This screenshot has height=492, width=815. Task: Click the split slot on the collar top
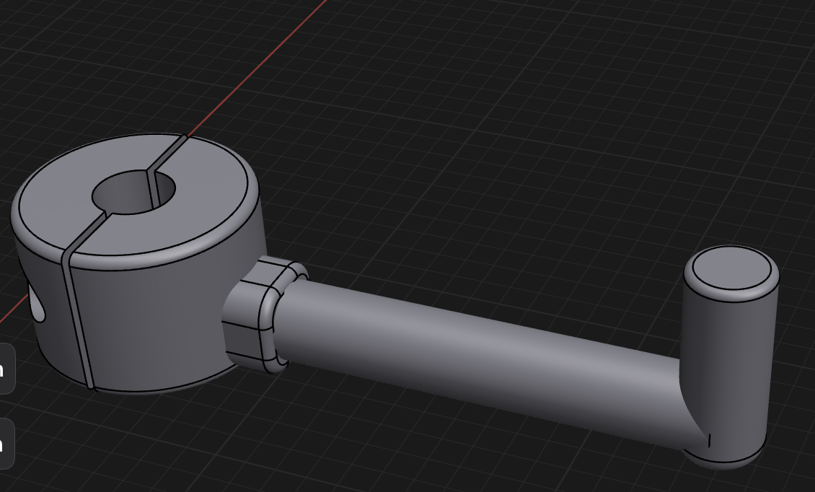tap(167, 154)
